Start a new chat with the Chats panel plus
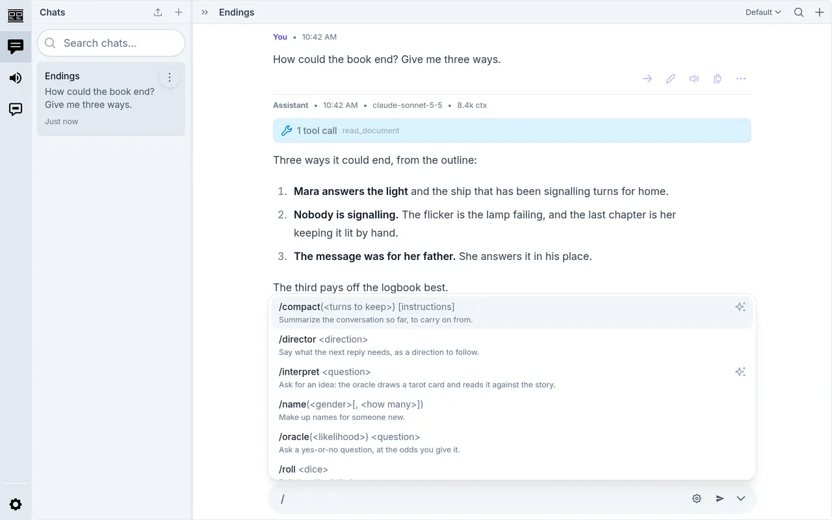832x520 pixels. pos(179,12)
